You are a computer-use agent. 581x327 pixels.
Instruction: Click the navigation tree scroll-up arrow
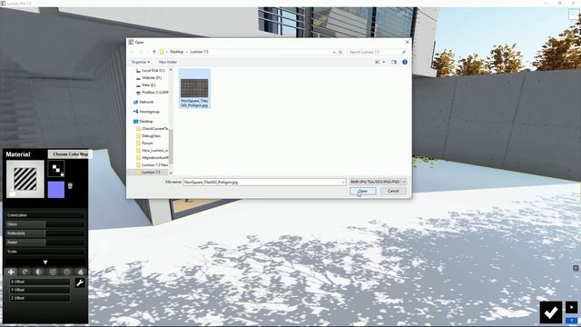(x=171, y=70)
